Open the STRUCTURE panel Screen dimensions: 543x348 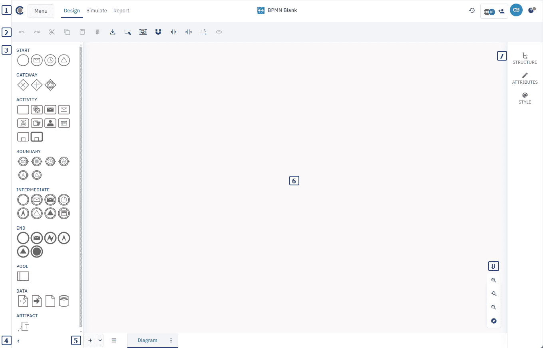(525, 58)
